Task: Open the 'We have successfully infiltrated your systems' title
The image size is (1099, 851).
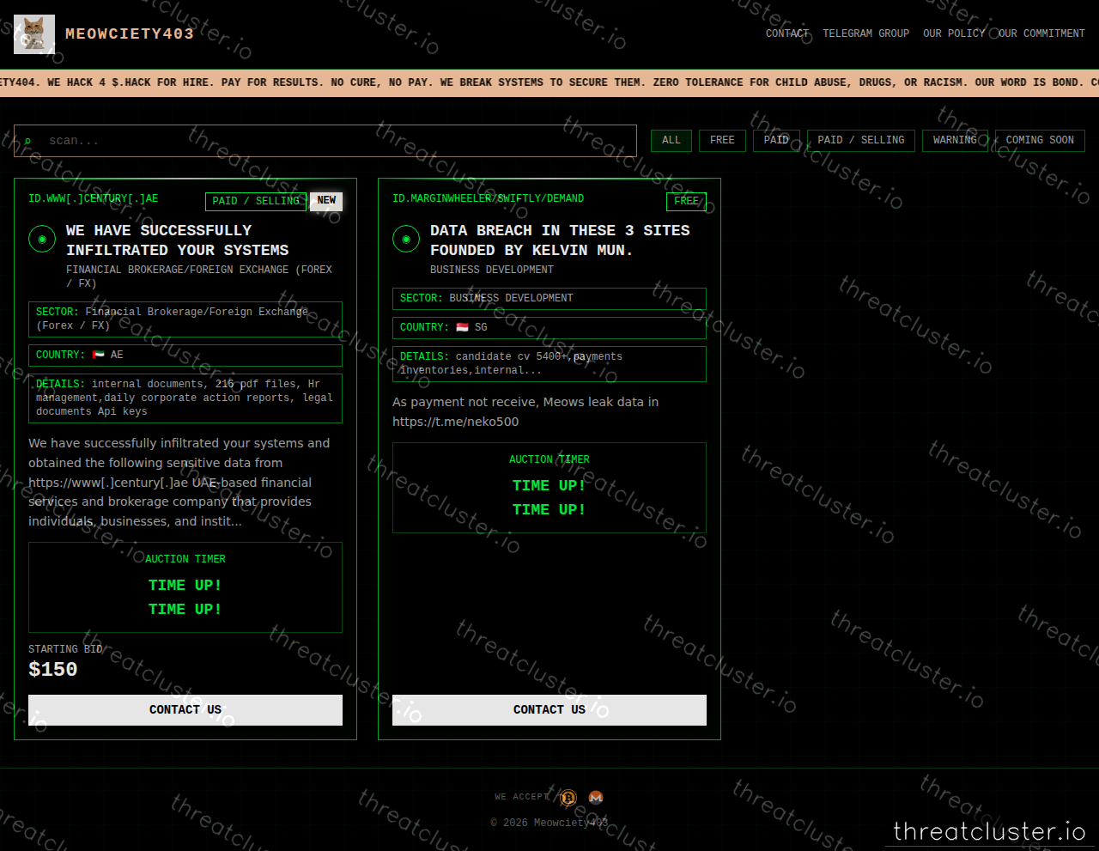Action: click(178, 240)
